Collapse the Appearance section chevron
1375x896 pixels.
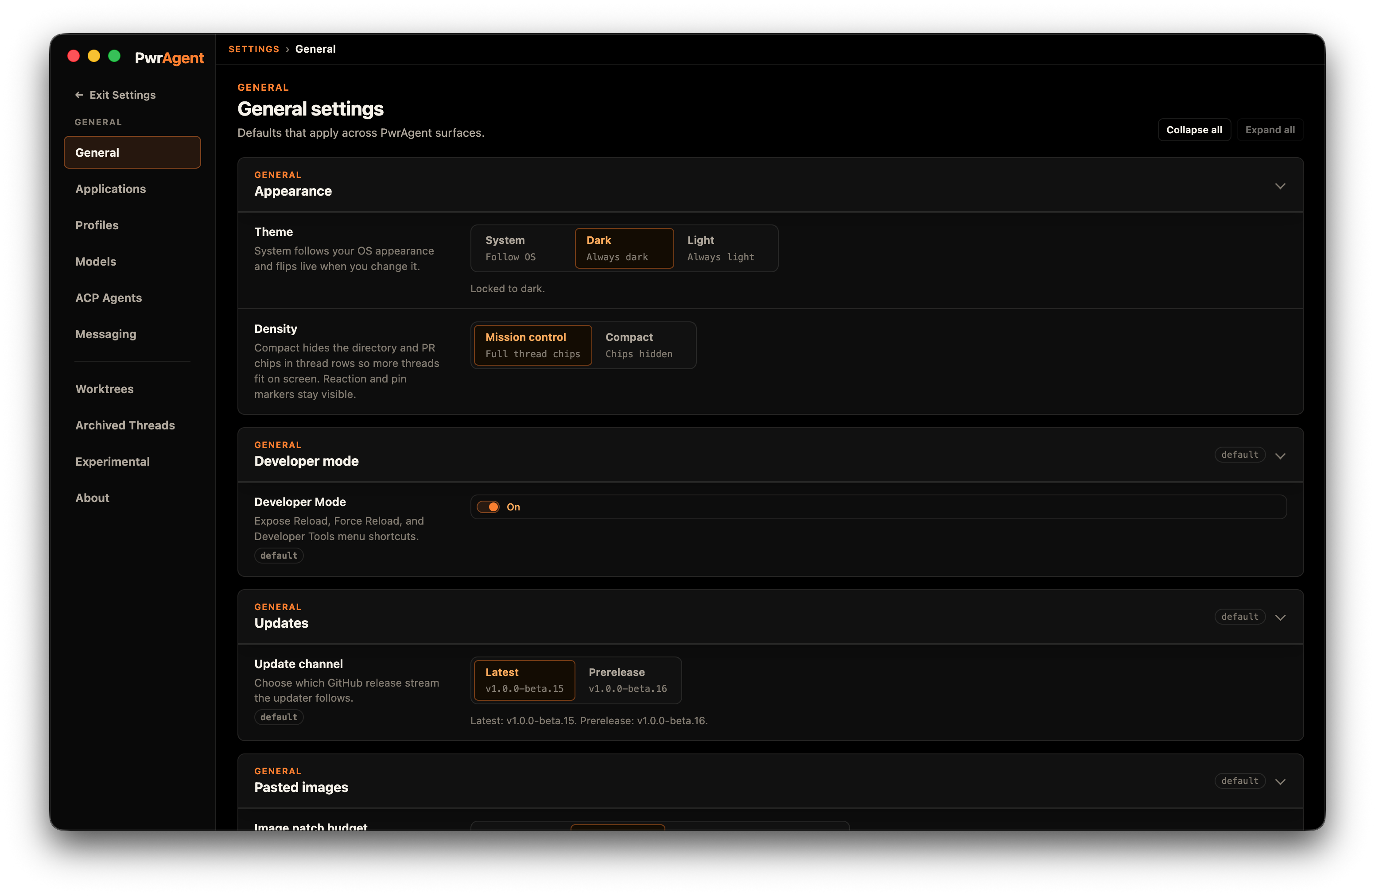pyautogui.click(x=1280, y=186)
